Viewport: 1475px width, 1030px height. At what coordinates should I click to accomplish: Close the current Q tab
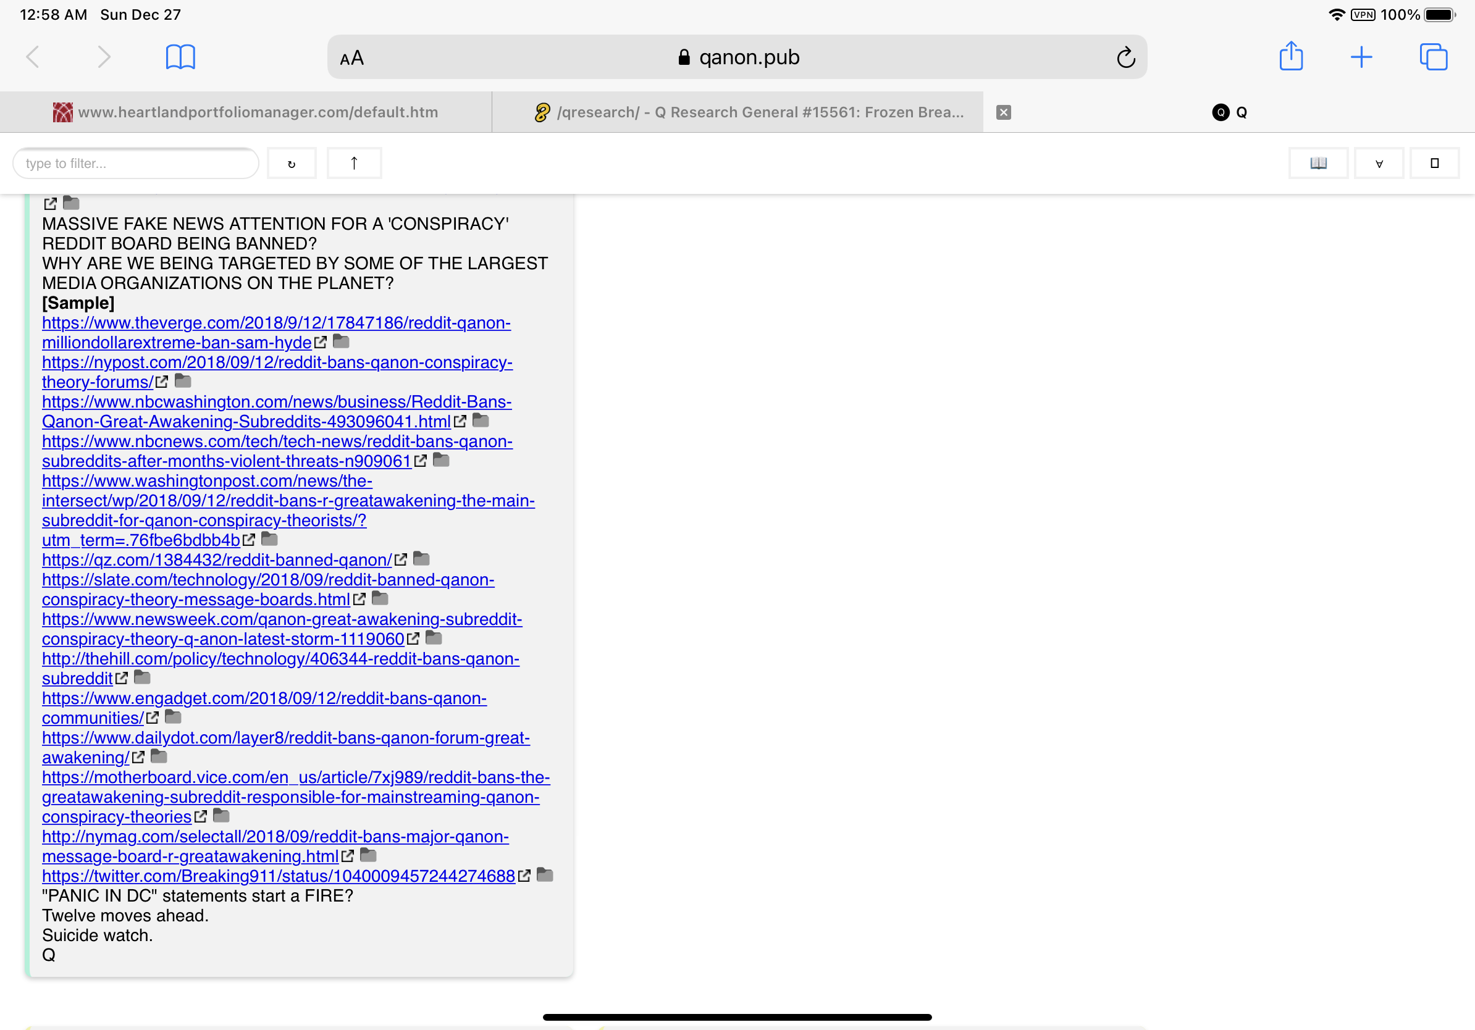point(1004,112)
